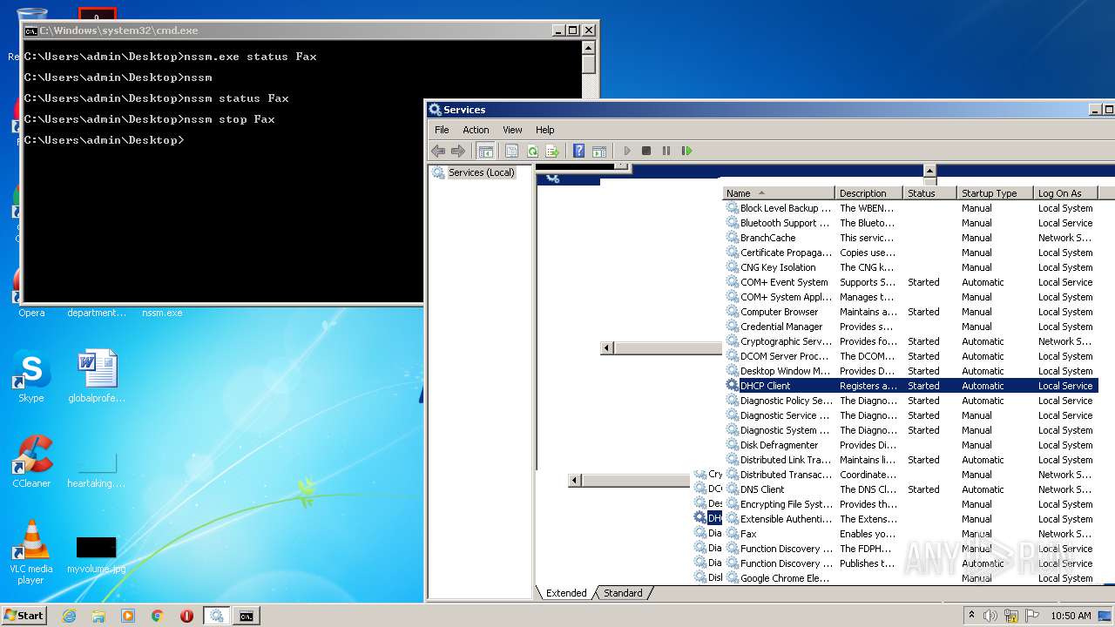
Task: Open the Help menu in Services
Action: [x=544, y=130]
